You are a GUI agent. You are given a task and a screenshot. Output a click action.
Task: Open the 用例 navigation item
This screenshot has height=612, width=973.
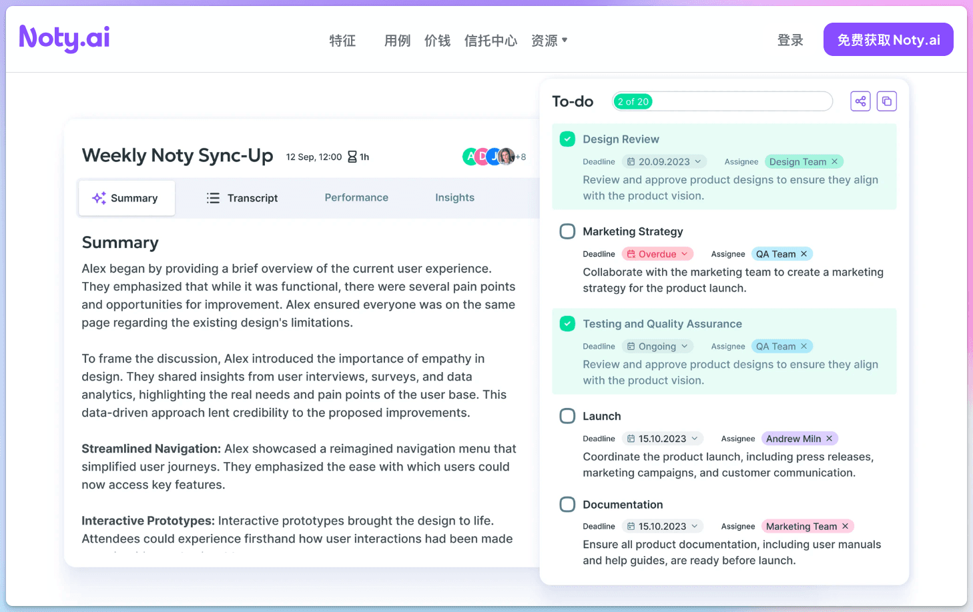coord(397,41)
